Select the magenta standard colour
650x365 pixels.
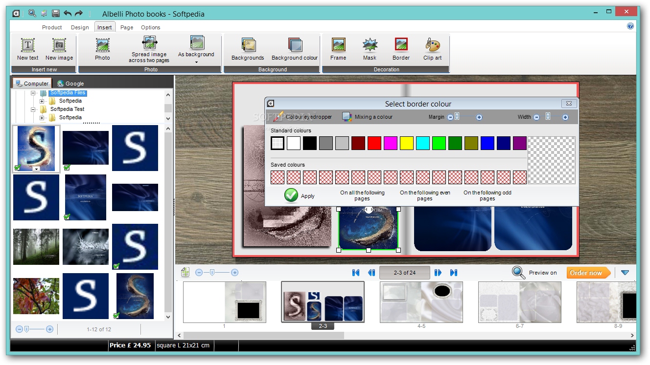[391, 143]
